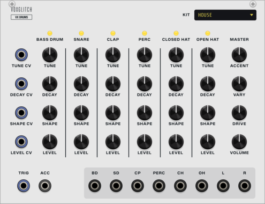Click the Closed Hat SHAPE knob

pyautogui.click(x=176, y=113)
